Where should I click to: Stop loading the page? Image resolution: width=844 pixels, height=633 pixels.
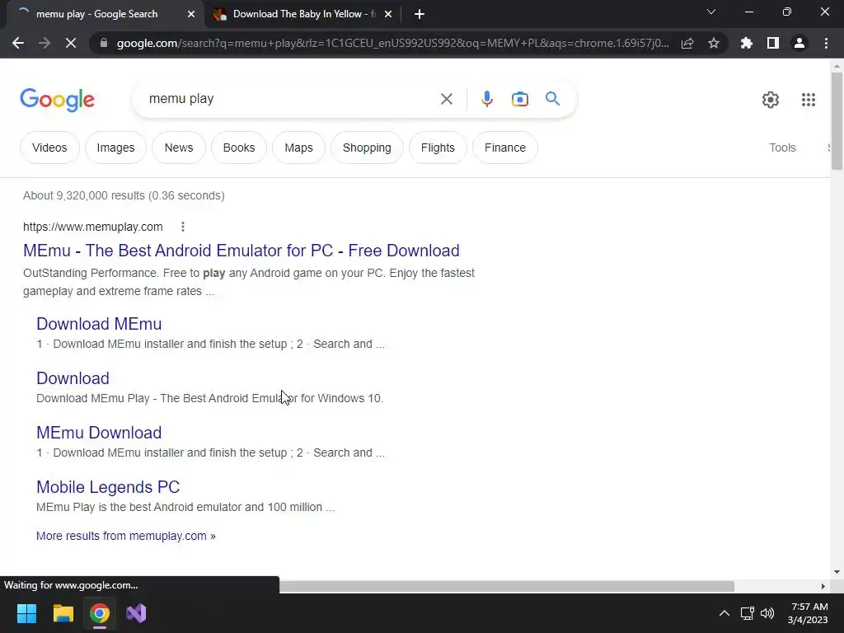pyautogui.click(x=71, y=43)
